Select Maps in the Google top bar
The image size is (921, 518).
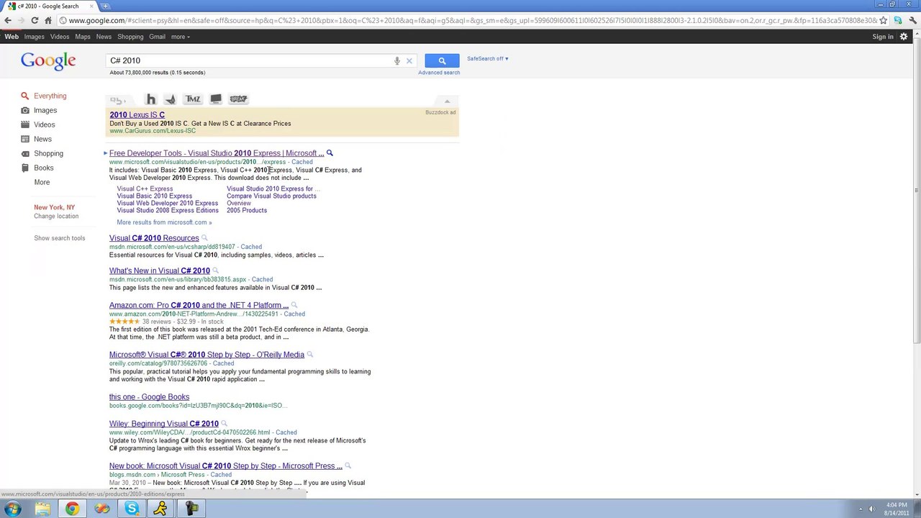(83, 37)
